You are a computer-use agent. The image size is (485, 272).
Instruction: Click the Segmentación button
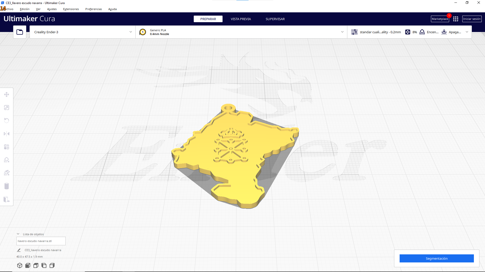(x=437, y=258)
